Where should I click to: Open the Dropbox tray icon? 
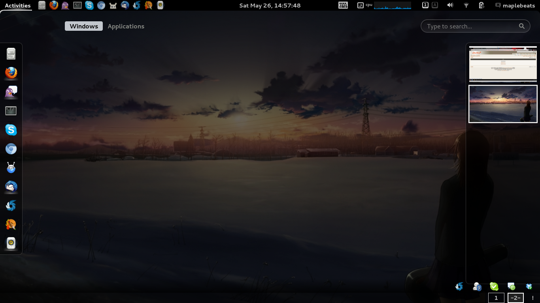pos(529,286)
